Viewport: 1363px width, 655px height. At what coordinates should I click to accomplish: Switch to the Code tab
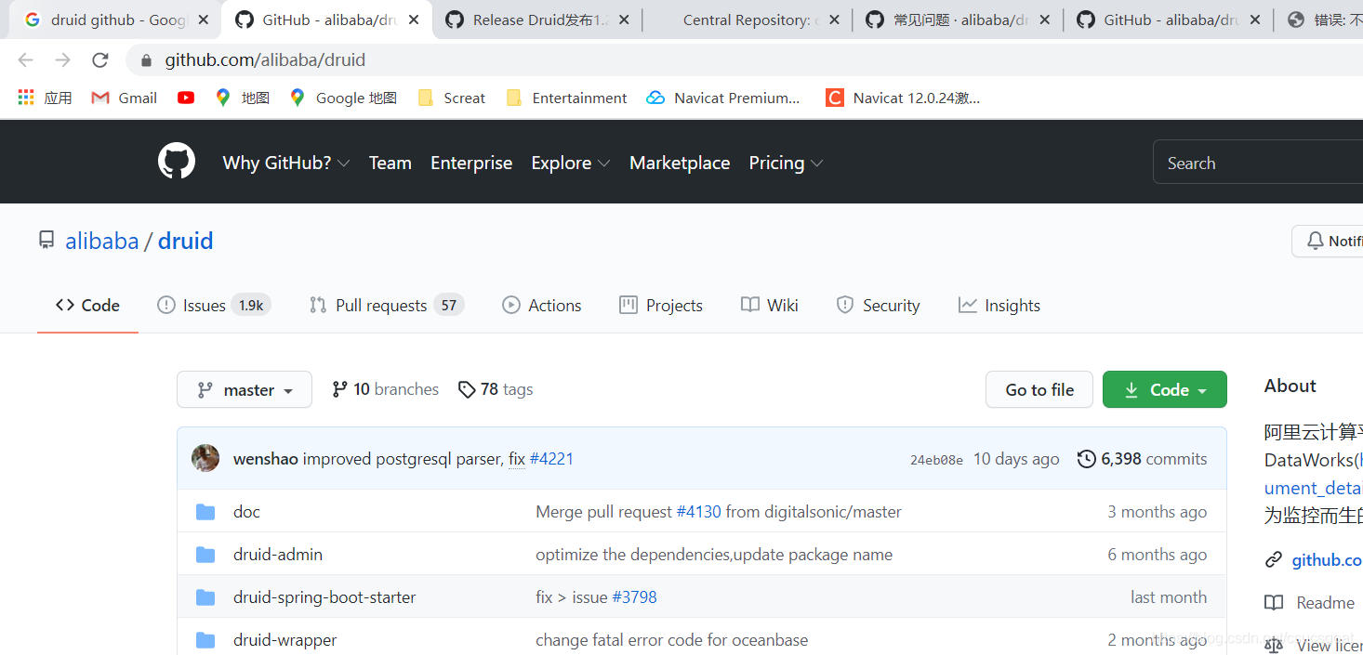[x=87, y=306]
